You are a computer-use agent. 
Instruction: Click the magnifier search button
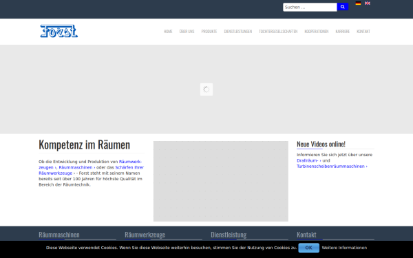(342, 7)
